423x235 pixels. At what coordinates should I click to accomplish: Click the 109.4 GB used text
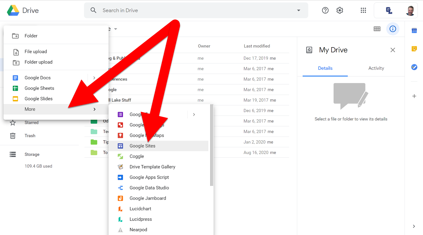[38, 166]
